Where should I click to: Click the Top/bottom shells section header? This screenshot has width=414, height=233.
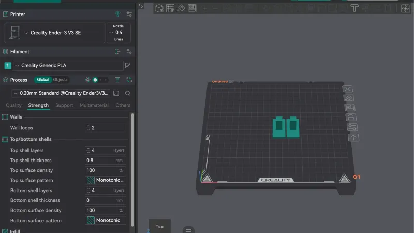click(x=31, y=139)
